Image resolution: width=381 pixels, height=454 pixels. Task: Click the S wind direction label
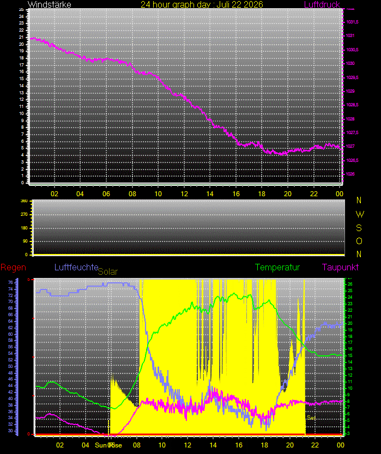point(359,228)
